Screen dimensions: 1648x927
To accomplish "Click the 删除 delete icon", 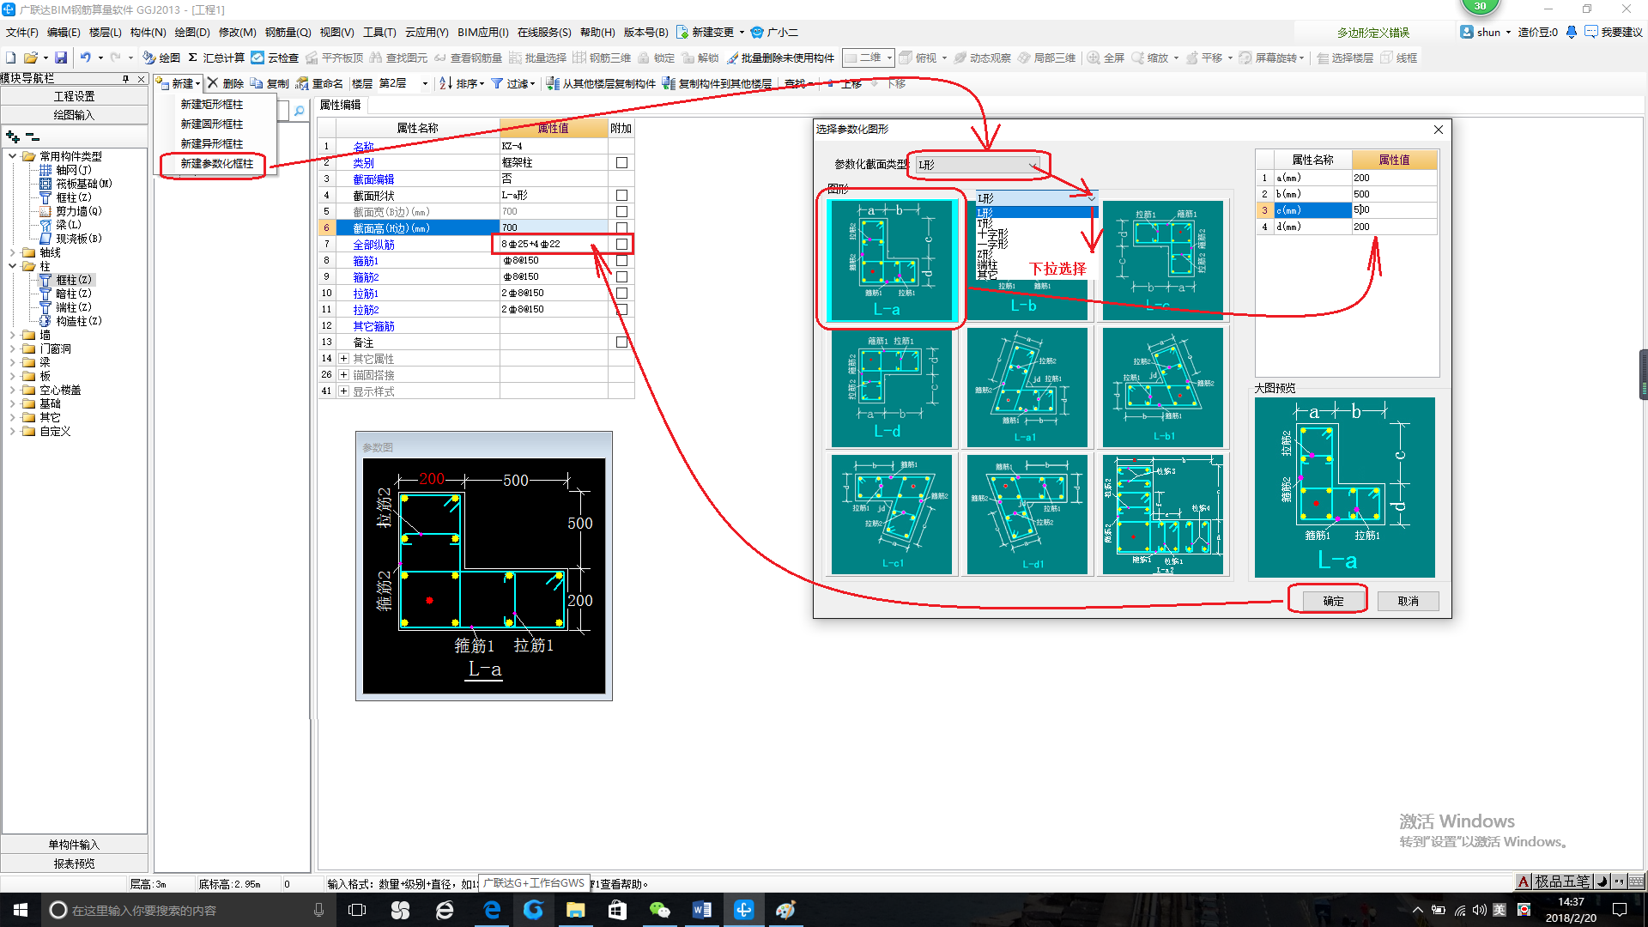I will click(x=226, y=83).
